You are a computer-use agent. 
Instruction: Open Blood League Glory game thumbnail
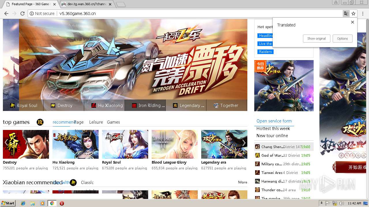coord(175,144)
